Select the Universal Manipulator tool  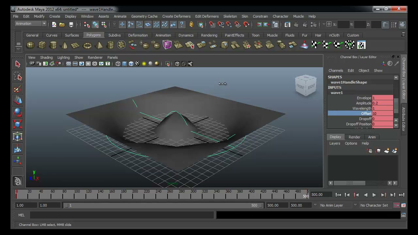point(18,136)
